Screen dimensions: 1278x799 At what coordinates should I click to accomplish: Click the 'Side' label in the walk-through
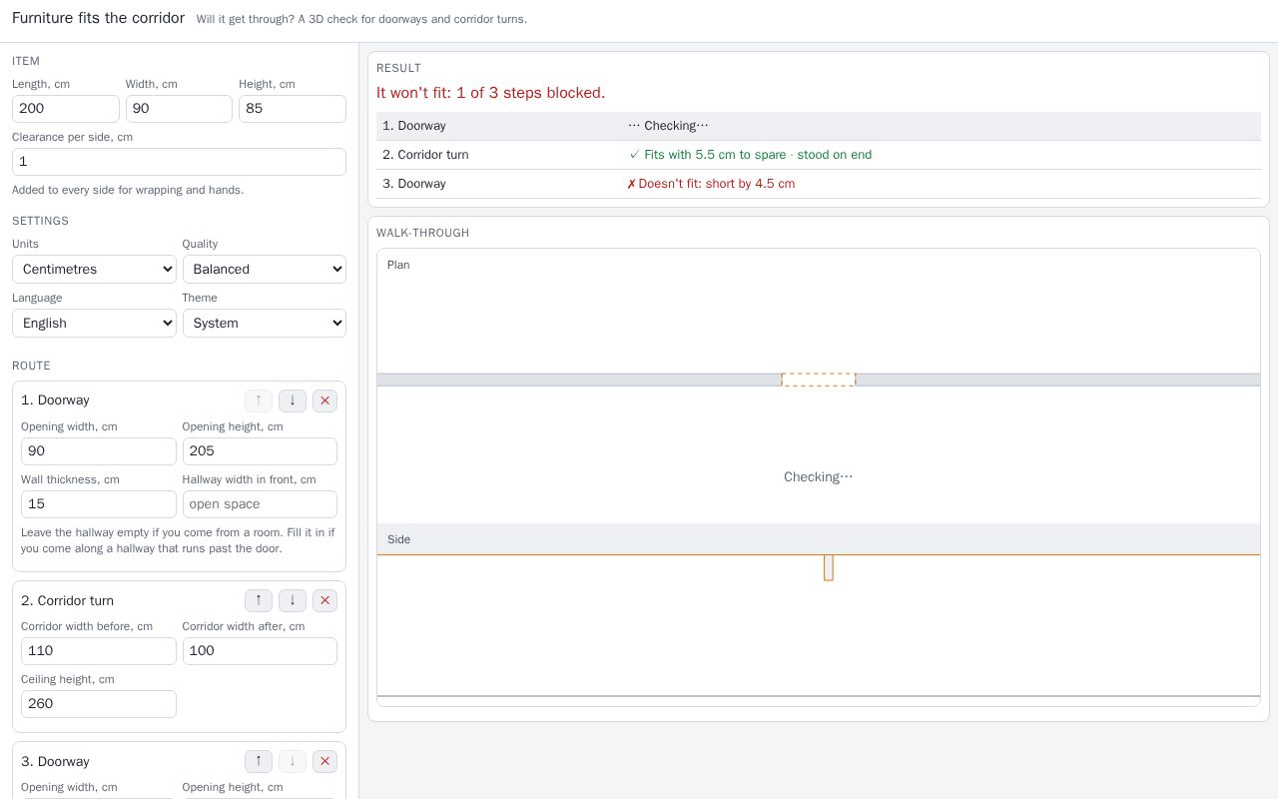(398, 539)
